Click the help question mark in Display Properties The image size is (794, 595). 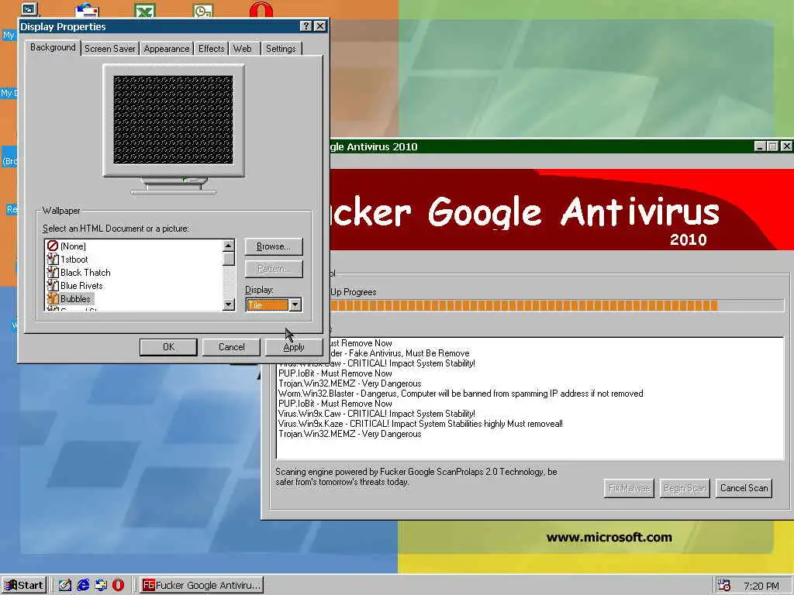306,26
